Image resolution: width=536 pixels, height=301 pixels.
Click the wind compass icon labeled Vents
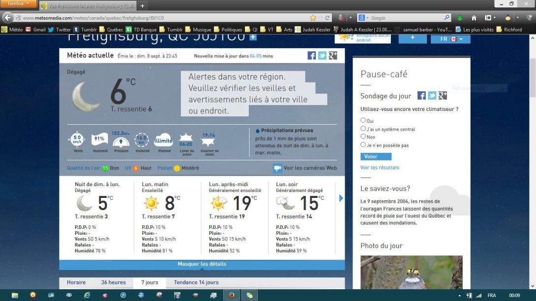tap(78, 139)
